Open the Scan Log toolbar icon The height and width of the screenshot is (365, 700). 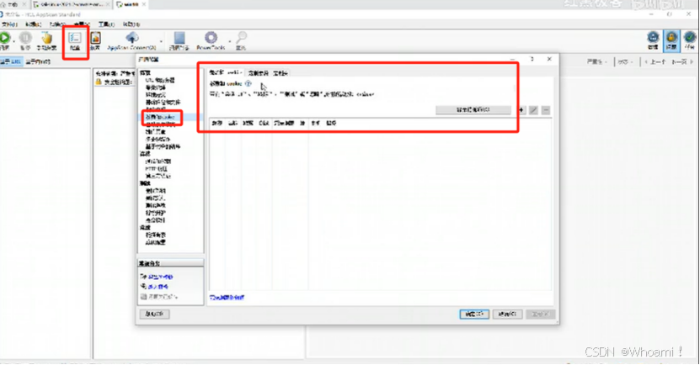coord(179,39)
